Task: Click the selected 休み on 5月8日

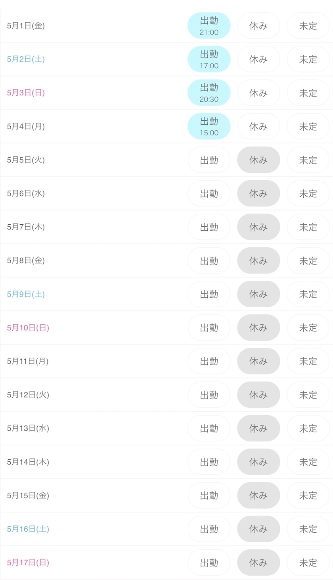Action: point(258,261)
